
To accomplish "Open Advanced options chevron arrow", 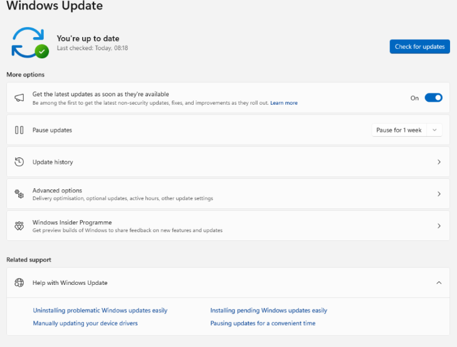I will pyautogui.click(x=439, y=194).
